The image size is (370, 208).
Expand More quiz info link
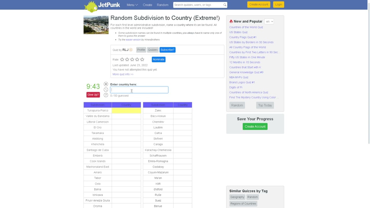[x=123, y=74]
